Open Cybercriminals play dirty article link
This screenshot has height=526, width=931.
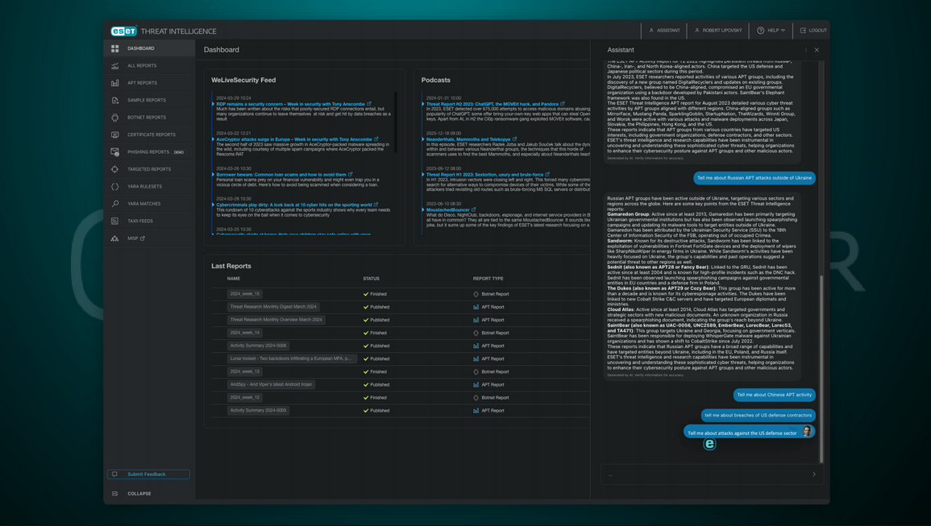[x=294, y=205]
